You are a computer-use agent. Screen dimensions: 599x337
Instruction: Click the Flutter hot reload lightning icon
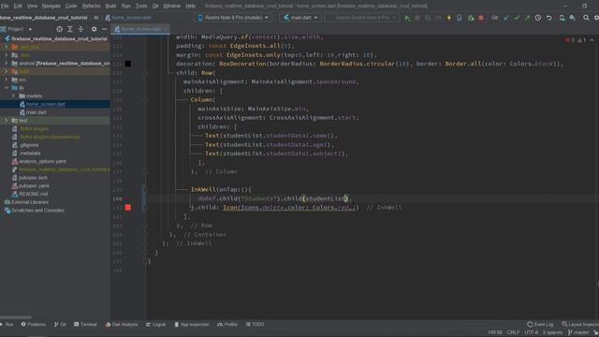point(449,18)
